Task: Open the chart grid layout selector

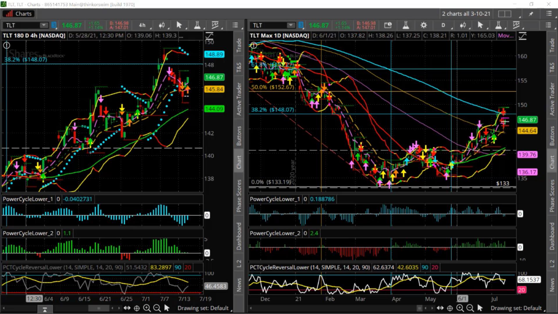Action: pyautogui.click(x=505, y=14)
